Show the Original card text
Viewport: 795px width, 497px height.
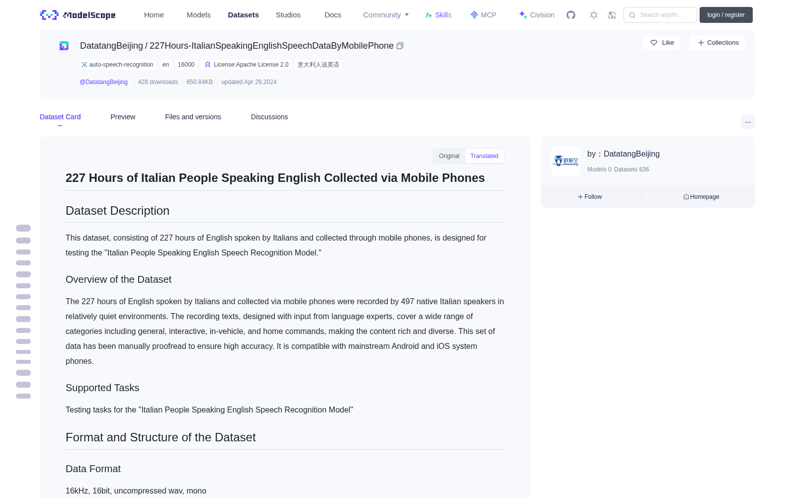[x=449, y=156]
